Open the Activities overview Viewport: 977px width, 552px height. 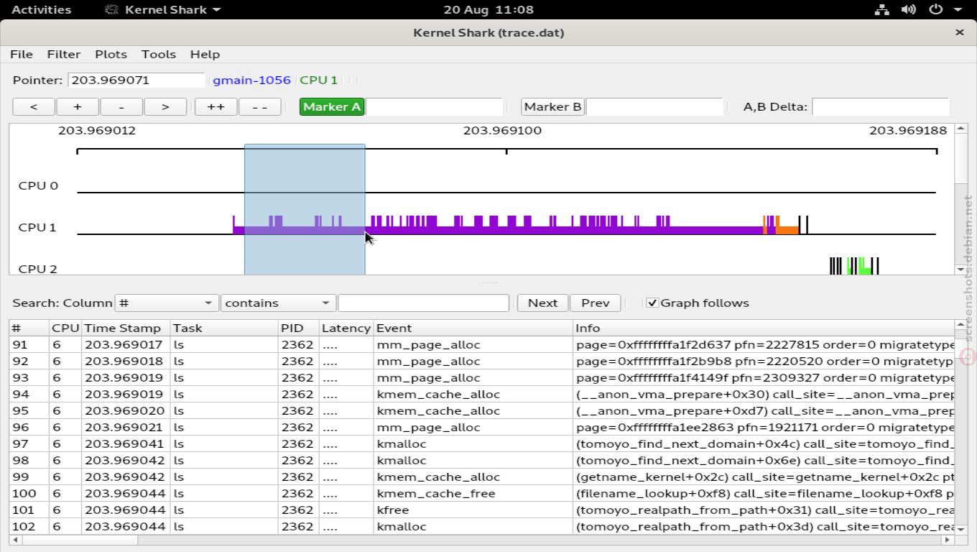[41, 9]
